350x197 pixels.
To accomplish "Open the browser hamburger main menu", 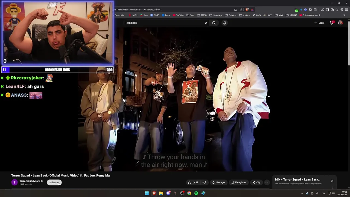I will (346, 10).
